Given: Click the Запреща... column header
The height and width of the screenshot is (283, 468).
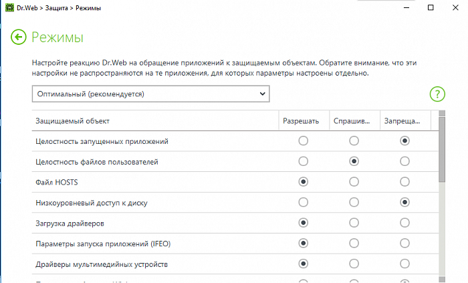Looking at the screenshot, I should (x=405, y=120).
